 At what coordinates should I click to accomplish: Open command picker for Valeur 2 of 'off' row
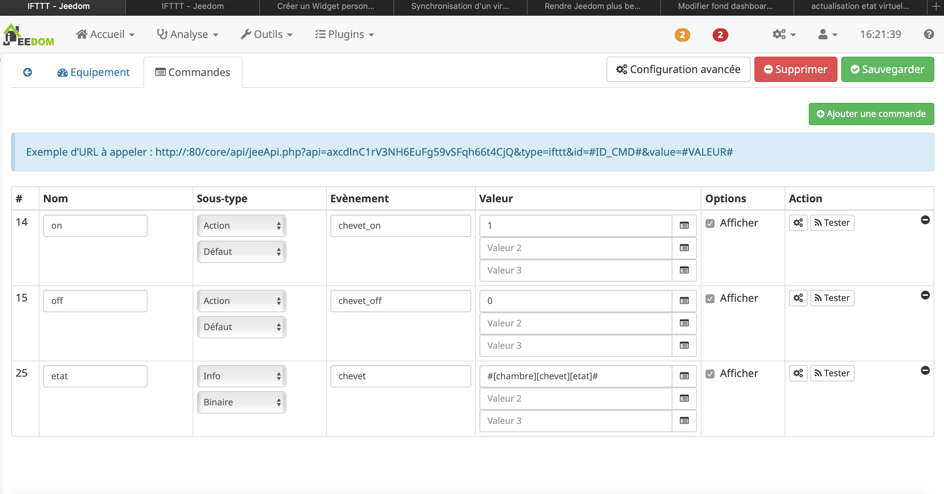coord(684,323)
